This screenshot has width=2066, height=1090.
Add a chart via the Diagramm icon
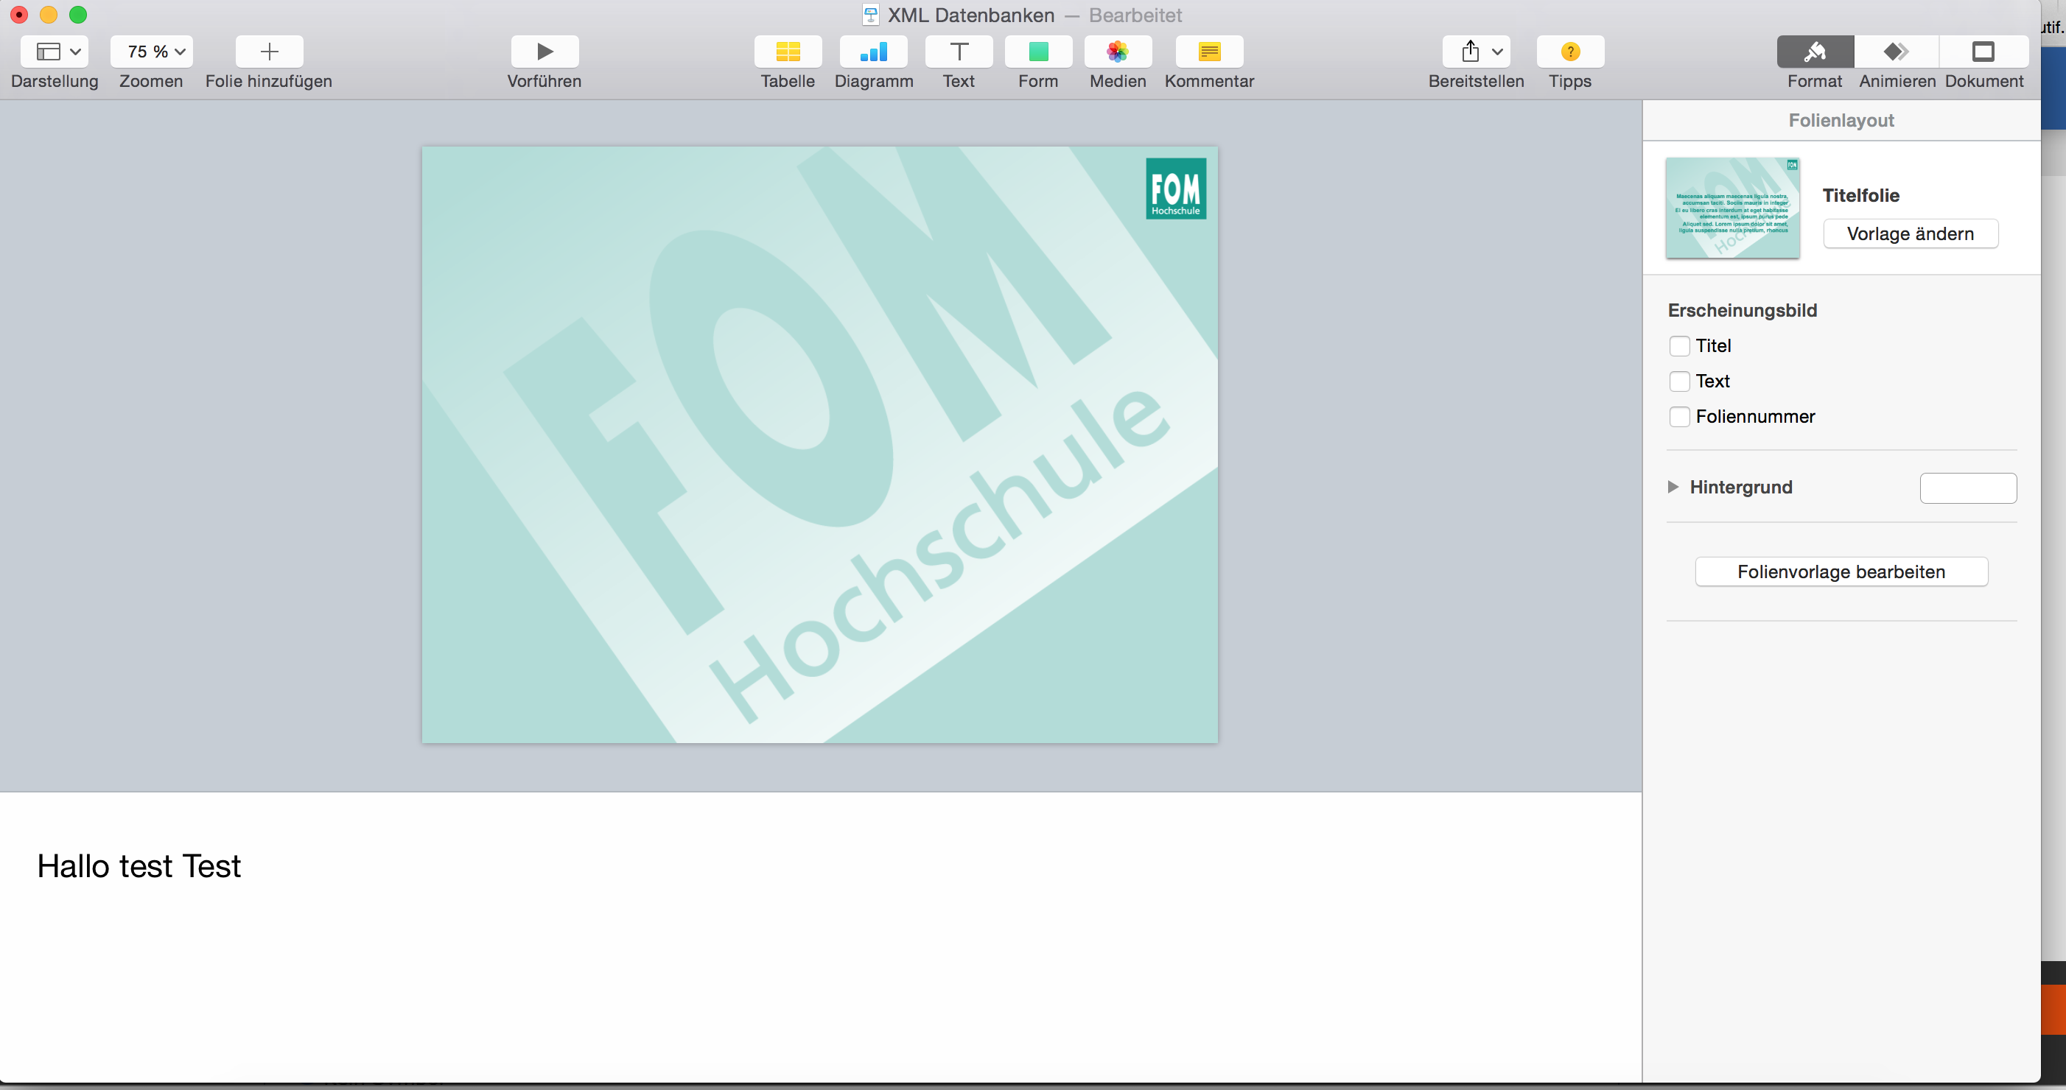coord(873,52)
